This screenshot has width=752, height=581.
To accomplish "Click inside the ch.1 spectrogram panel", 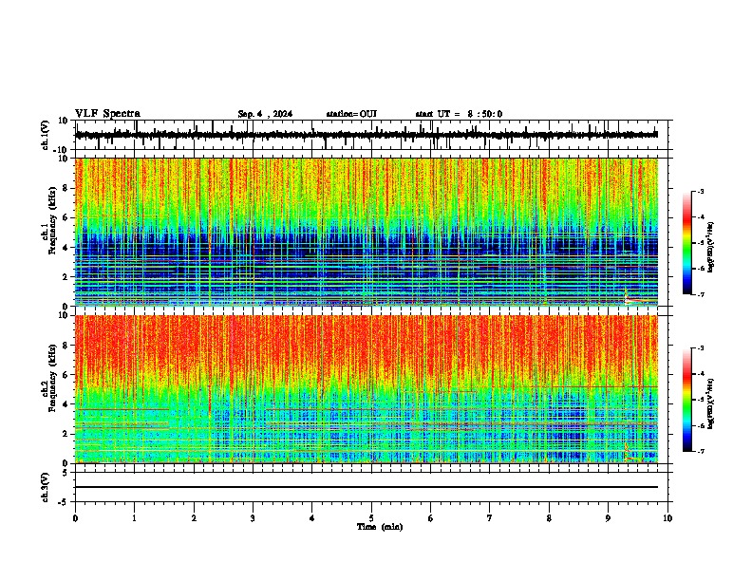I will tap(367, 232).
